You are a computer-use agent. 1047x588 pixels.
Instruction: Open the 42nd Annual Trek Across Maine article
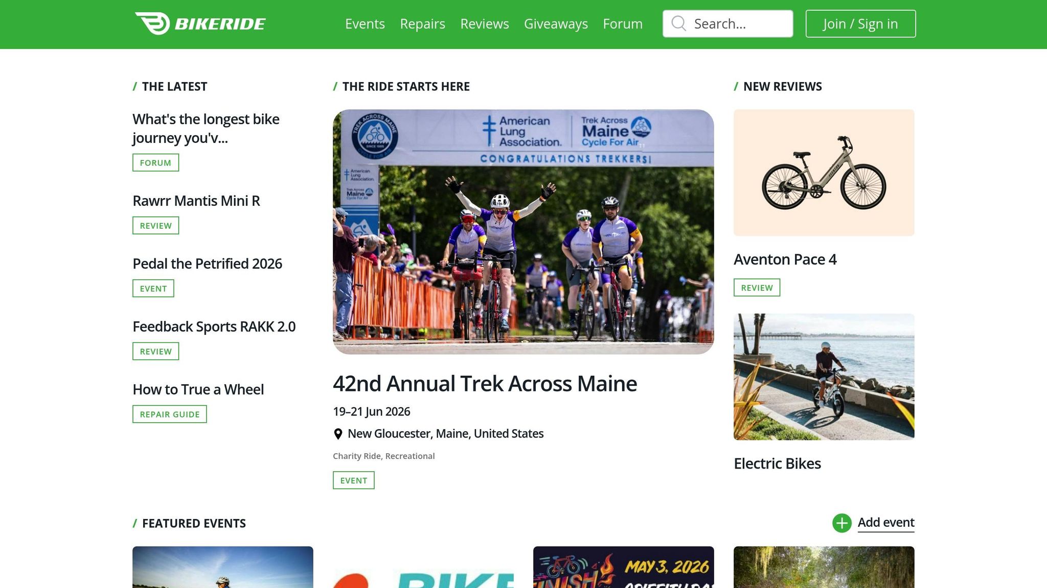485,383
